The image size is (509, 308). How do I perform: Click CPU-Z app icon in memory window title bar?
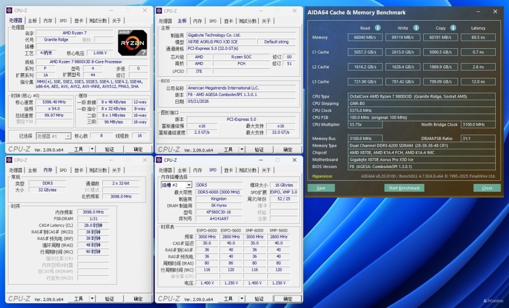pos(10,160)
